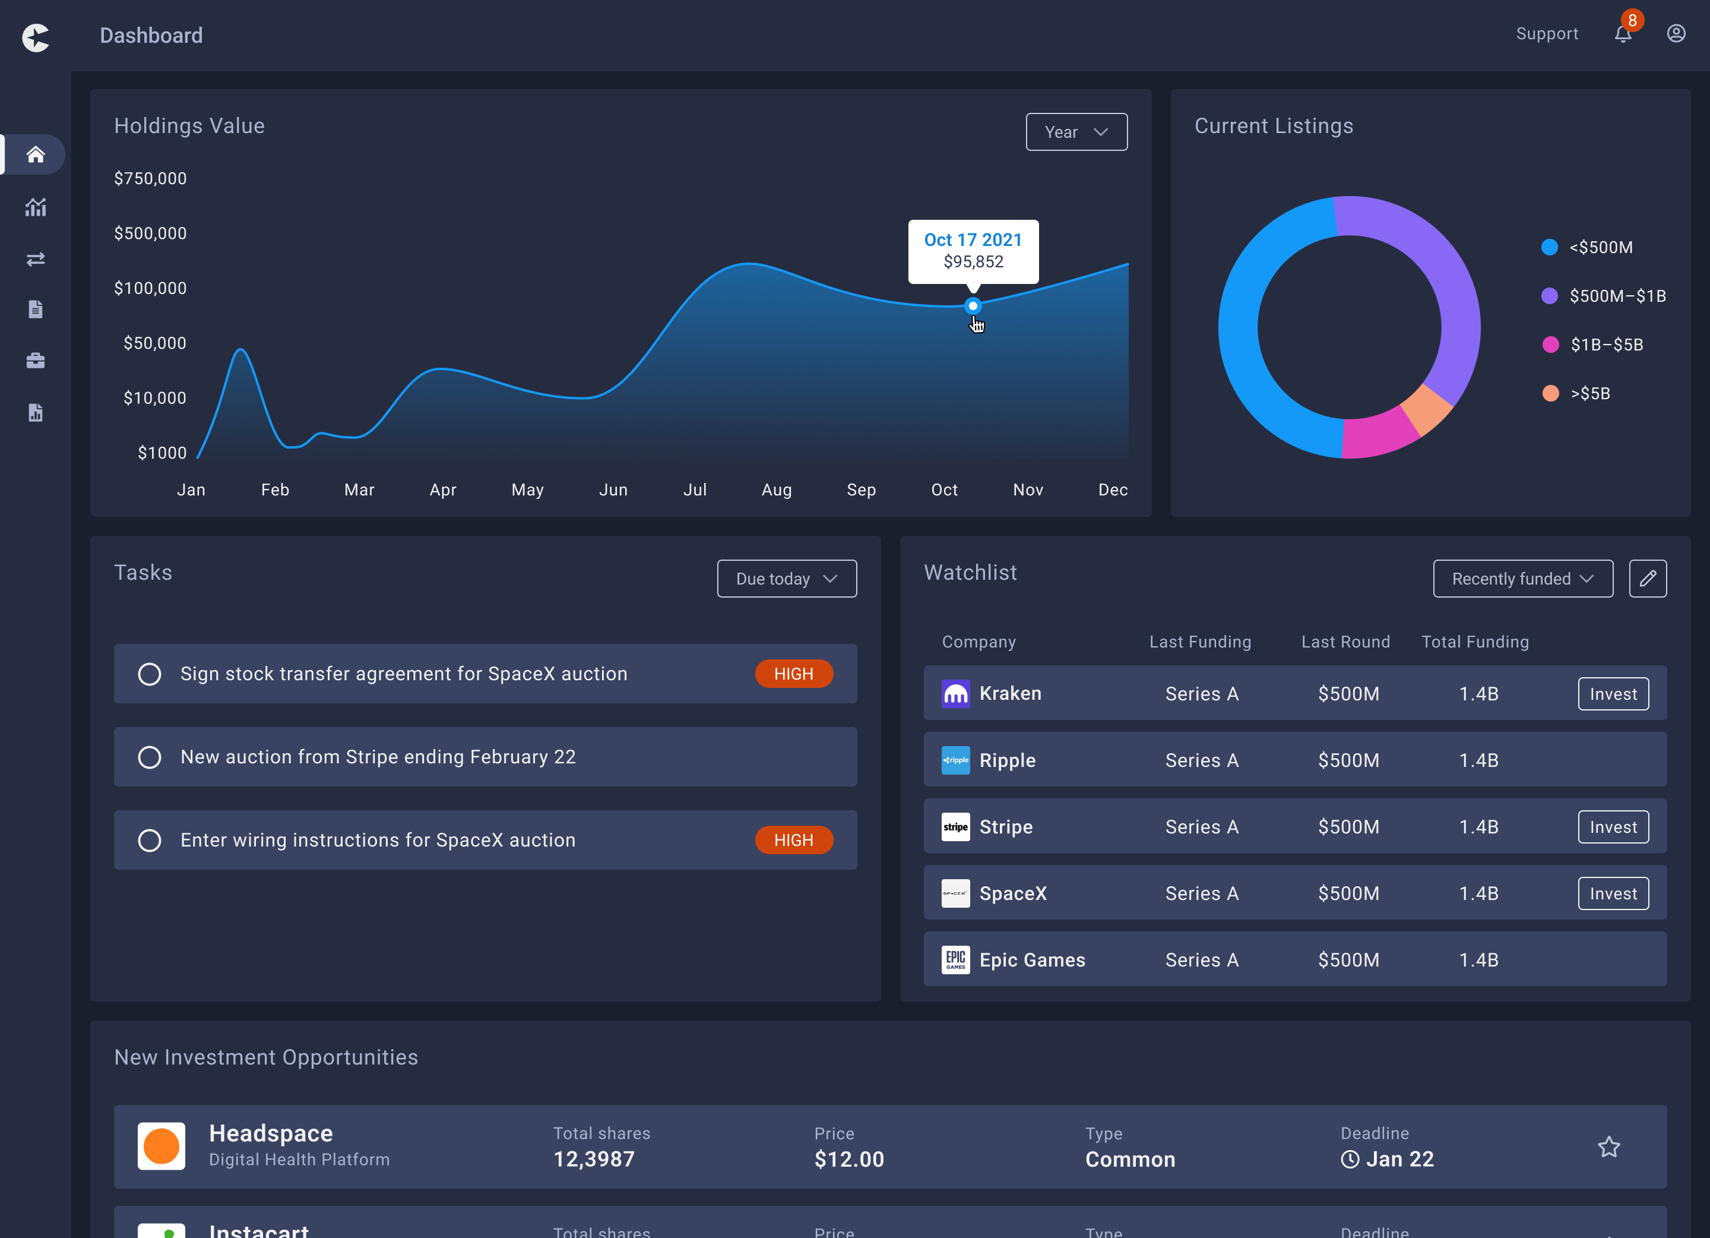This screenshot has width=1710, height=1238.
Task: Open the Year period dropdown
Action: pos(1076,132)
